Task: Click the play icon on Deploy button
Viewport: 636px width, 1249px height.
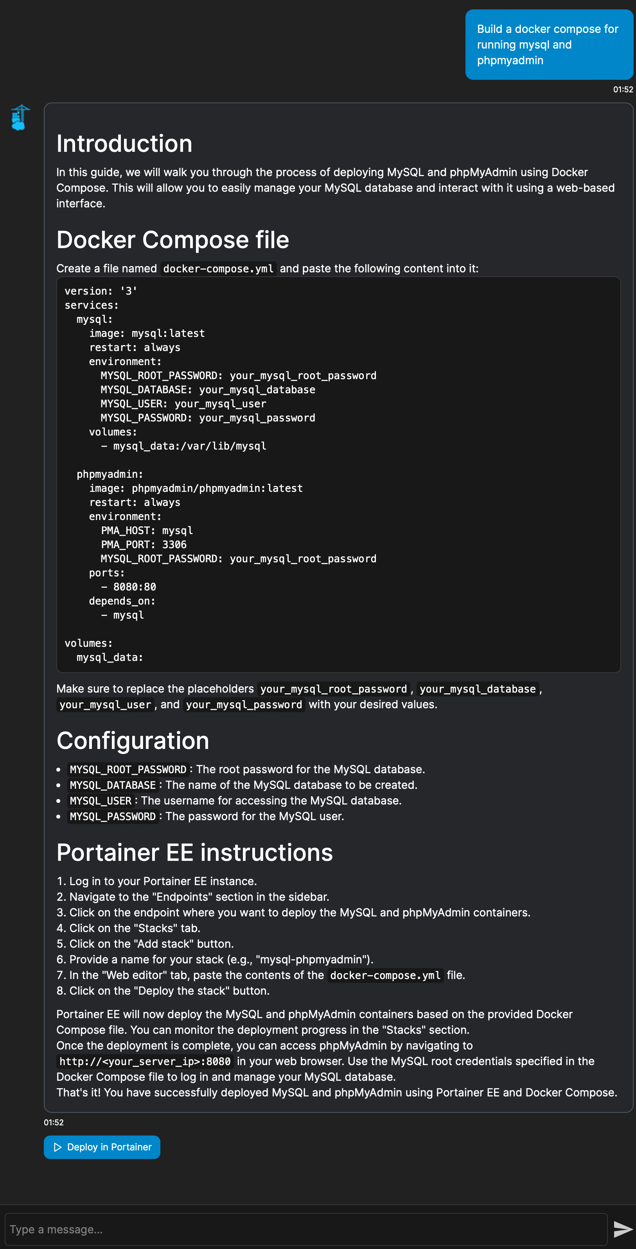Action: pos(57,1147)
